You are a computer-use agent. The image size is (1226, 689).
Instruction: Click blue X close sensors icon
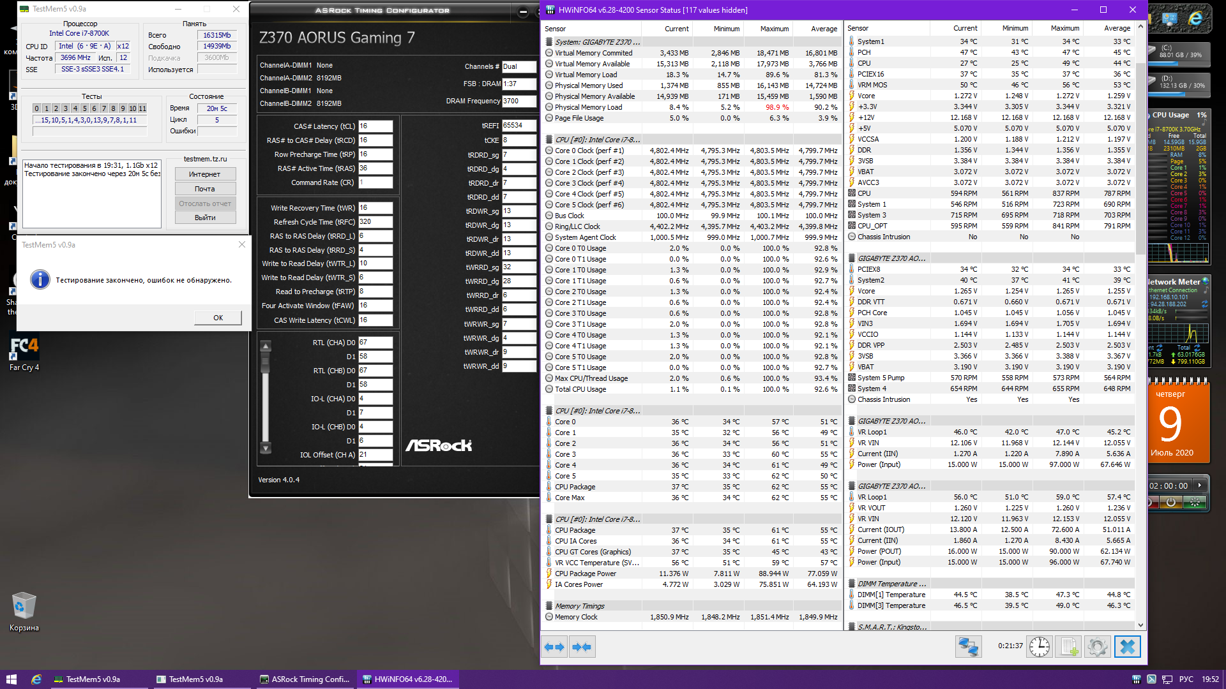[x=1128, y=647]
